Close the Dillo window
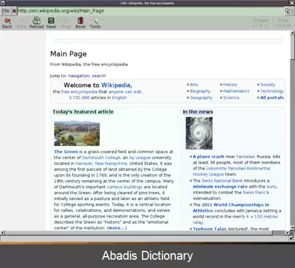The image size is (295, 268). tap(292, 3)
